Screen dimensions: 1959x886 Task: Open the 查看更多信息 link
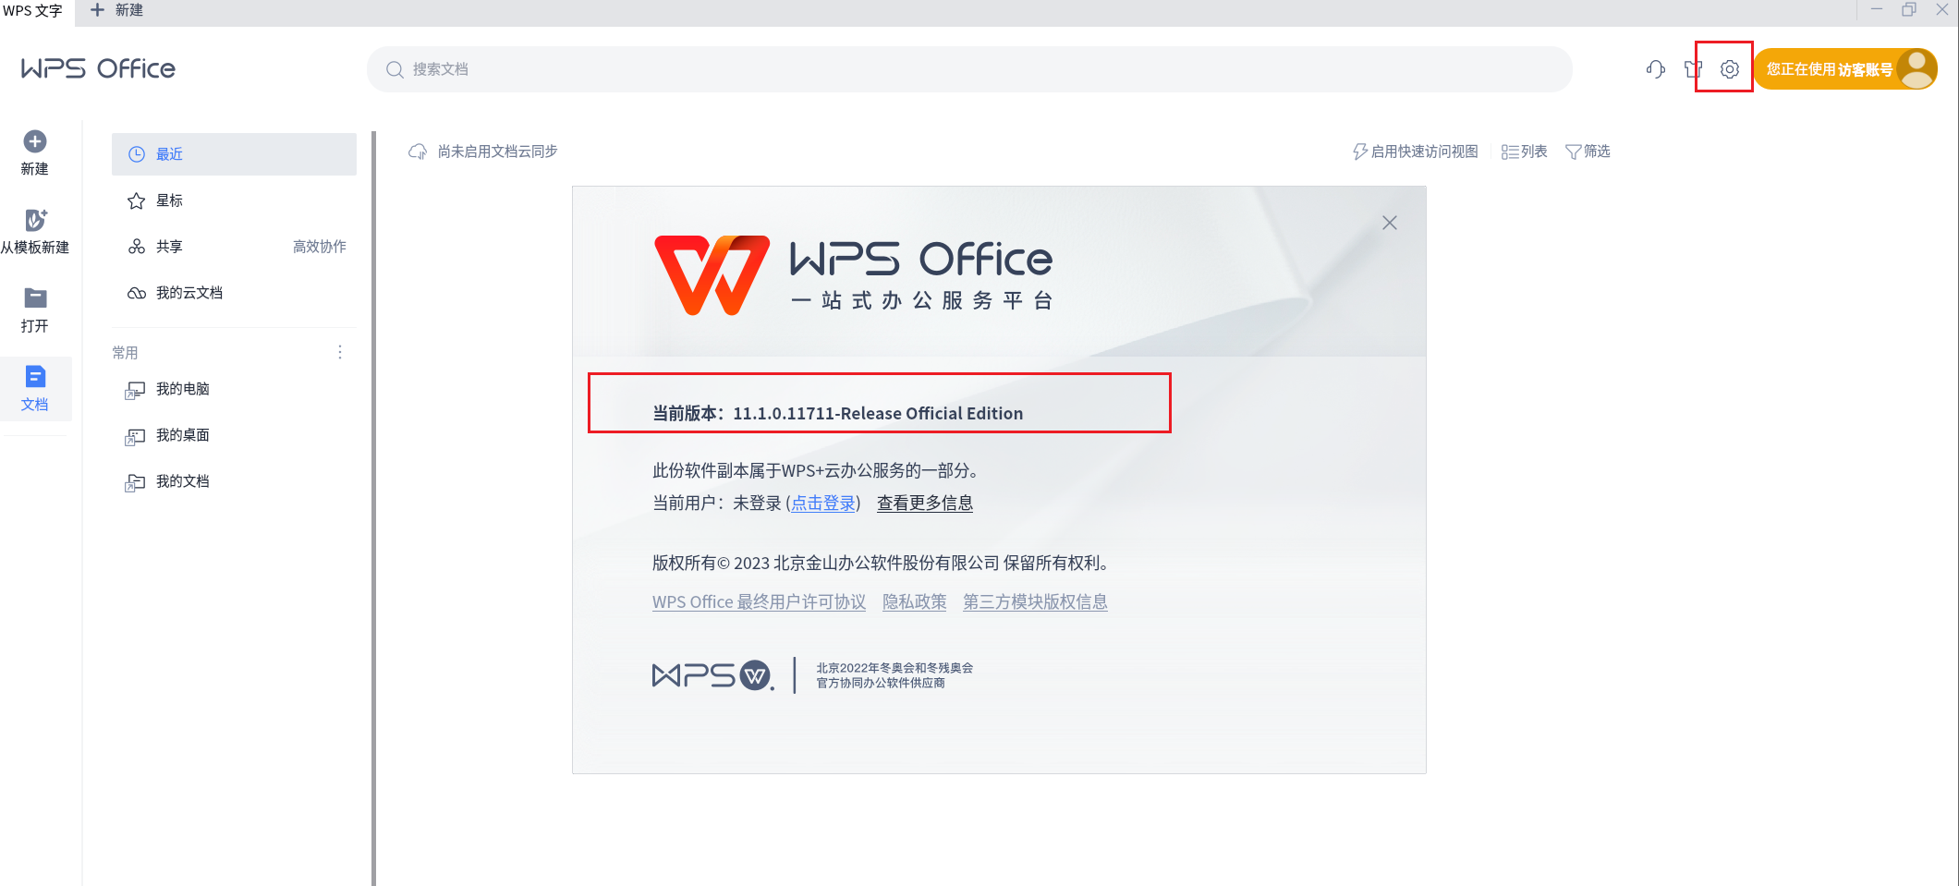pyautogui.click(x=925, y=504)
